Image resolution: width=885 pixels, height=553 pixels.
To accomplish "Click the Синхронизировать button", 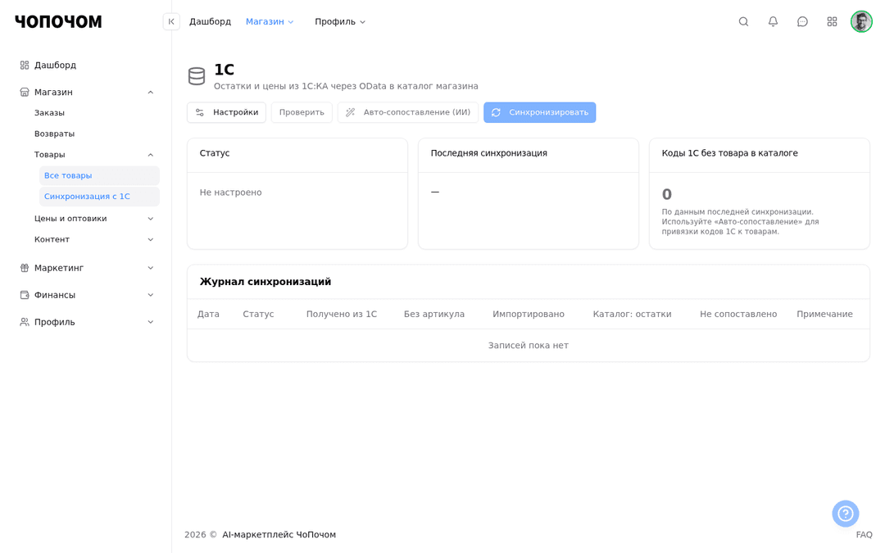I will coord(539,112).
